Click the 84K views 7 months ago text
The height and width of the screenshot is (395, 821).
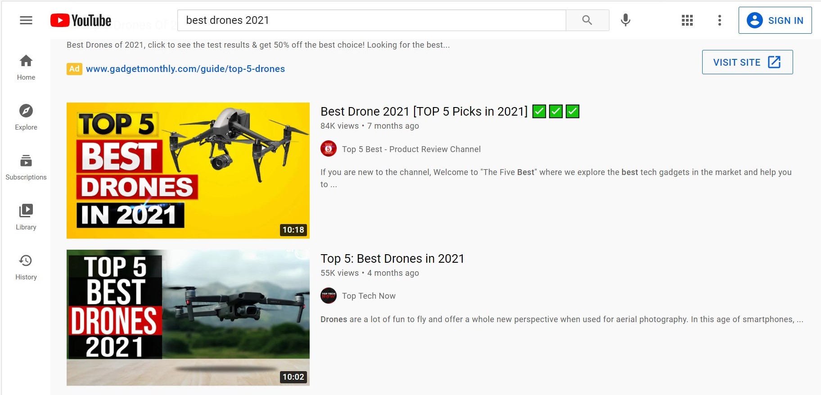[x=370, y=126]
